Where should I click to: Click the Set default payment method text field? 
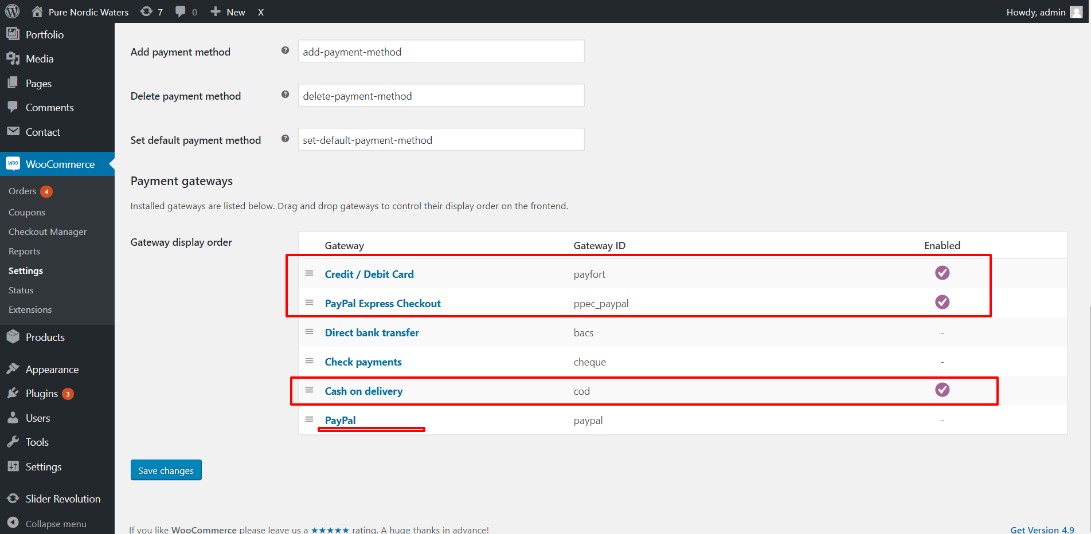(441, 140)
